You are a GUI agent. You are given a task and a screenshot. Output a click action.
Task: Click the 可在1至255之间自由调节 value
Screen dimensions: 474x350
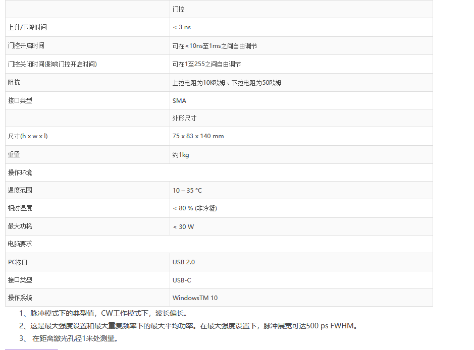(x=206, y=64)
